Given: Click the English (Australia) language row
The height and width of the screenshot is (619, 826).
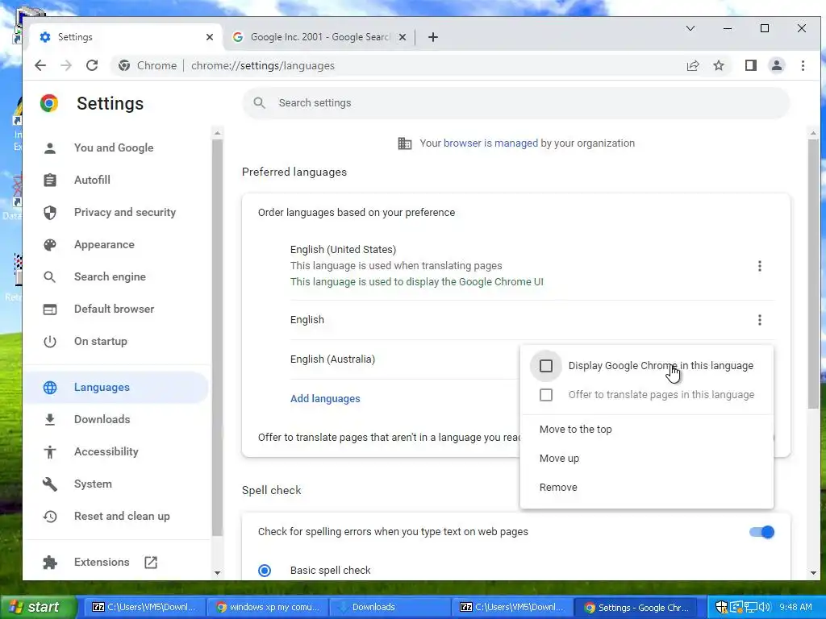Looking at the screenshot, I should pyautogui.click(x=405, y=359).
